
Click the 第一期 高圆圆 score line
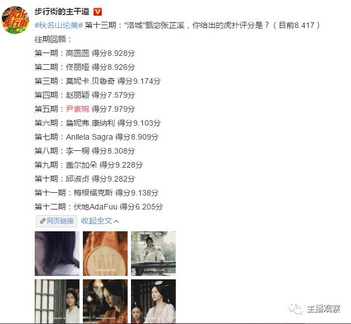click(85, 53)
